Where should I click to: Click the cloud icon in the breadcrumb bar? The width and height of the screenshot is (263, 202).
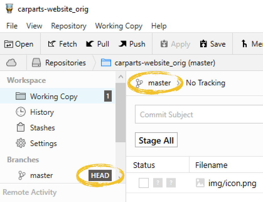pyautogui.click(x=11, y=63)
